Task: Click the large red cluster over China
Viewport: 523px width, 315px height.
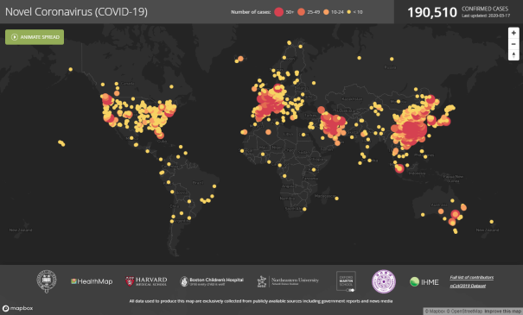Action: 413,130
